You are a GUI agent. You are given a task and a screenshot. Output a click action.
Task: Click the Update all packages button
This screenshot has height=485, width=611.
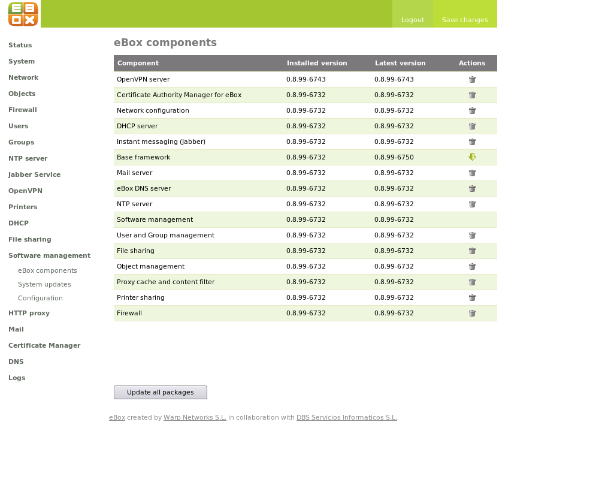[x=161, y=392]
